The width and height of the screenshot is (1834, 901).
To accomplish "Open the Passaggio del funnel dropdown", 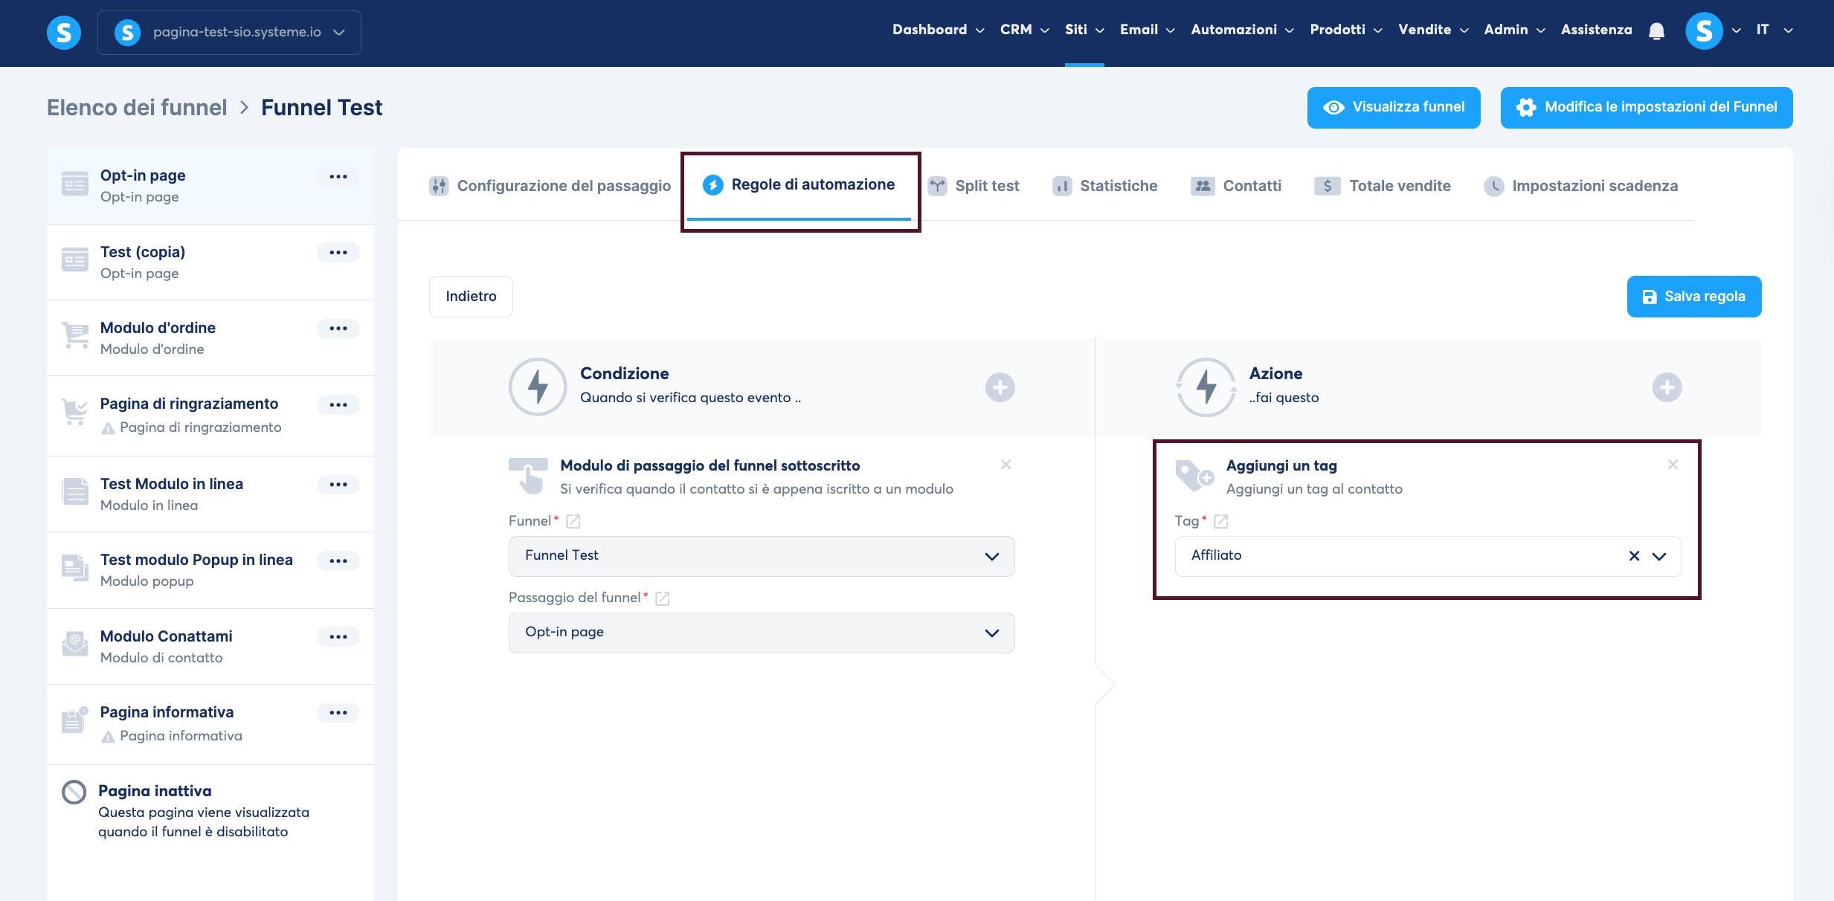I will 761,633.
